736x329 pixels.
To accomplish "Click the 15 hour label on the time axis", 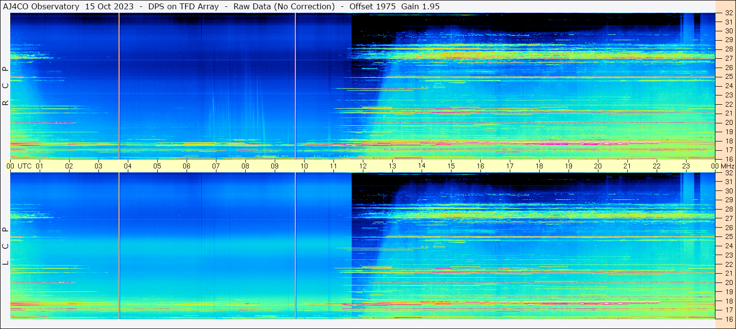I will point(451,166).
